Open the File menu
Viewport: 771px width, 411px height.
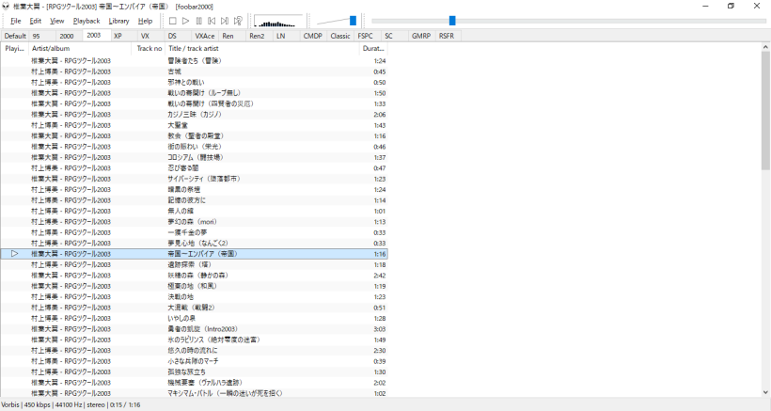pos(16,21)
